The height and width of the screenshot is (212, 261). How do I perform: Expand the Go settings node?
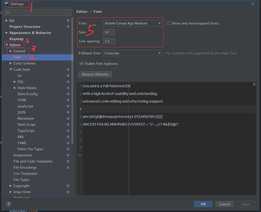click(x=6, y=20)
